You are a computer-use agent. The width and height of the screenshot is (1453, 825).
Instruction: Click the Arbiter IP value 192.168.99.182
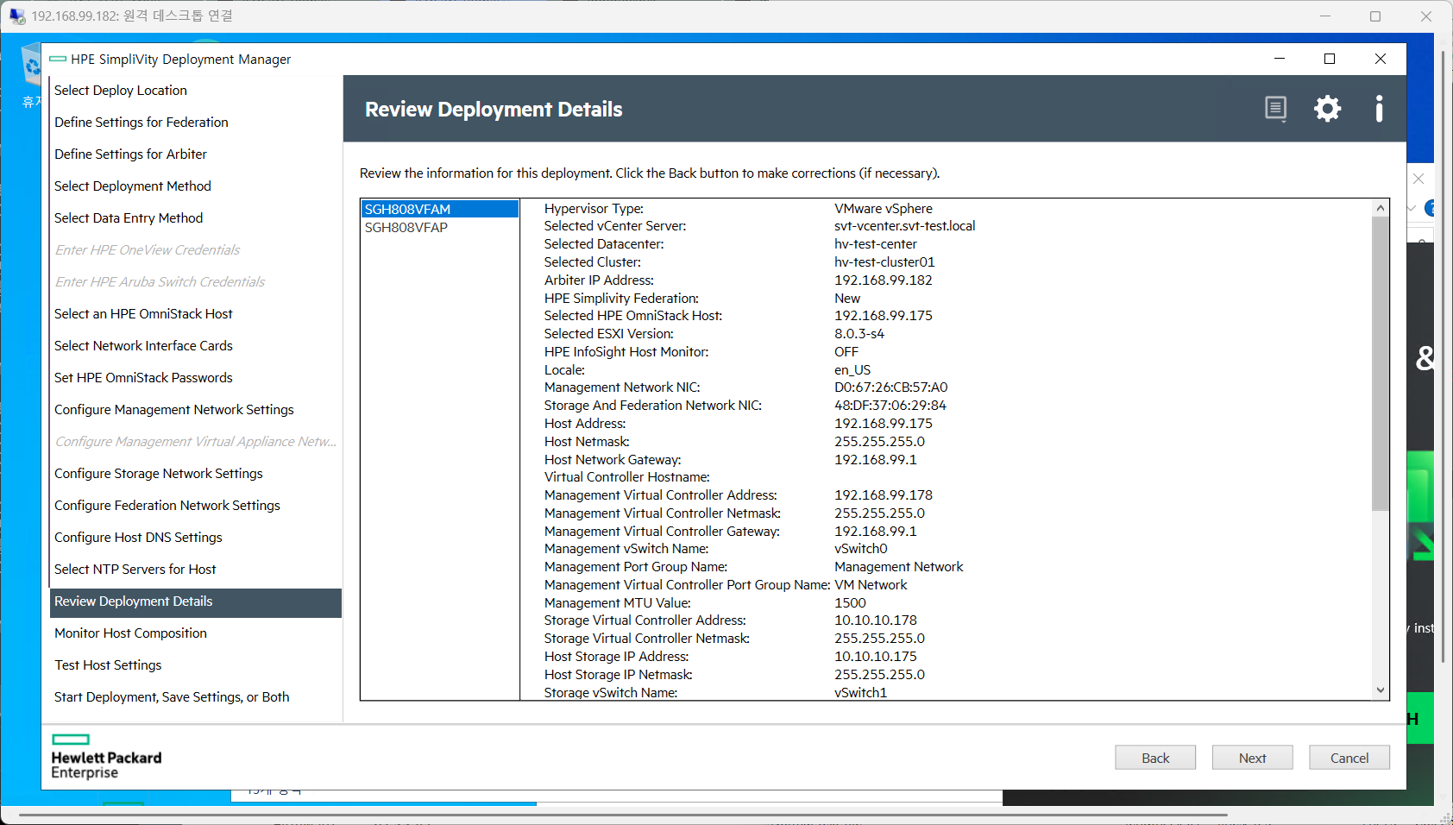(x=883, y=280)
